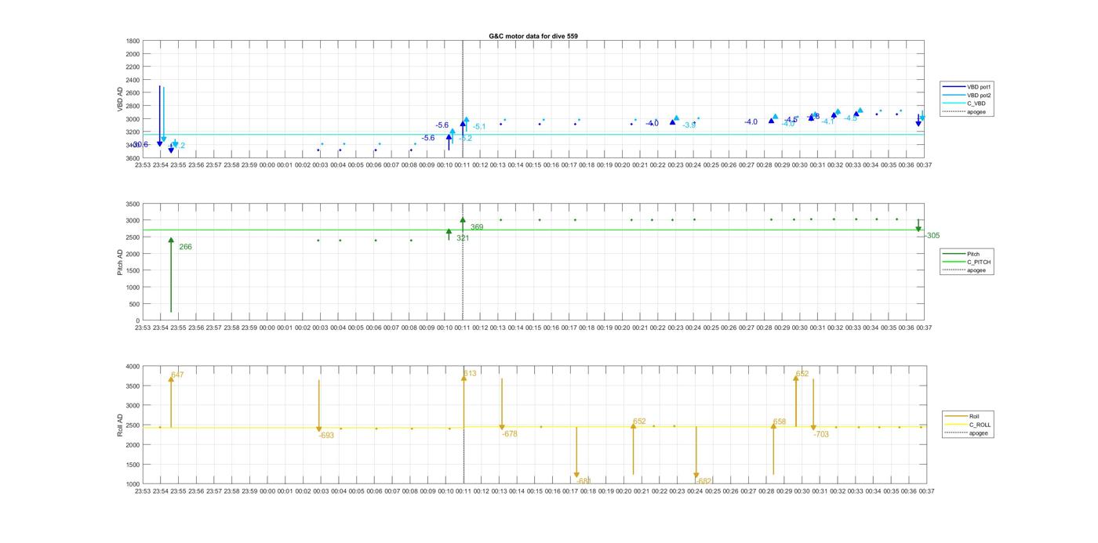Click the '2600' tick on the VBD axis
The image size is (1098, 543).
[133, 93]
